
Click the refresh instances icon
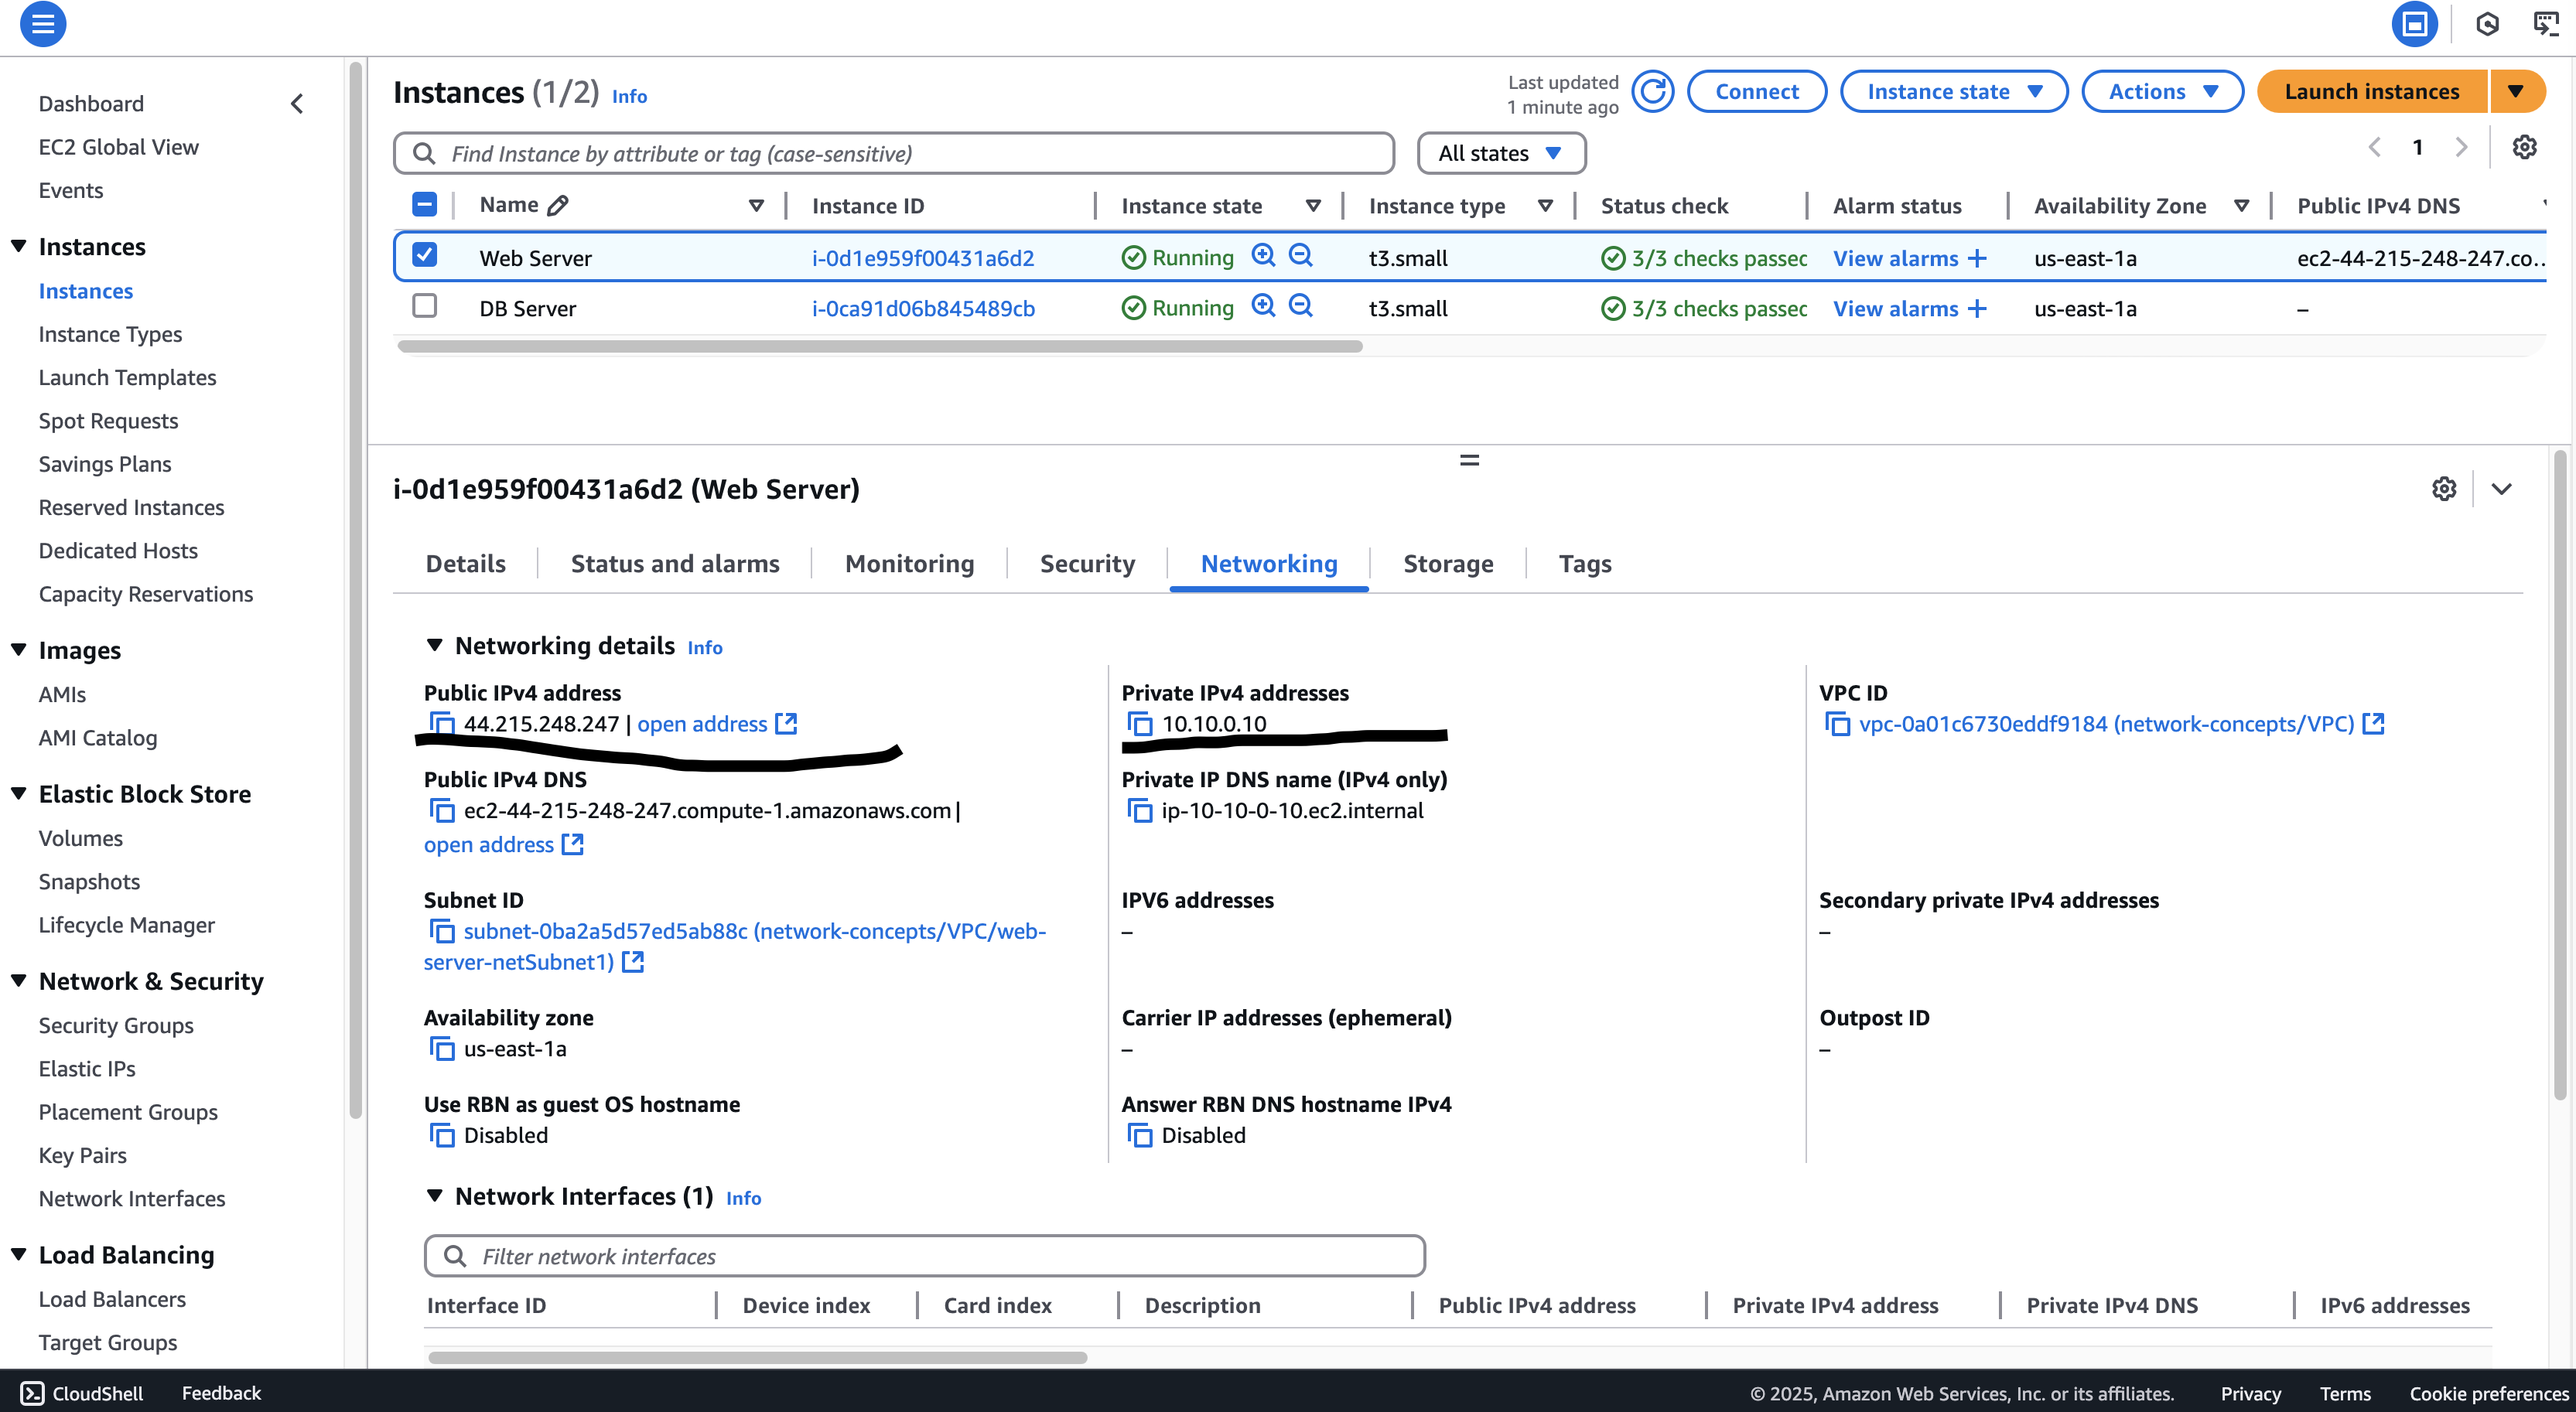click(x=1652, y=92)
